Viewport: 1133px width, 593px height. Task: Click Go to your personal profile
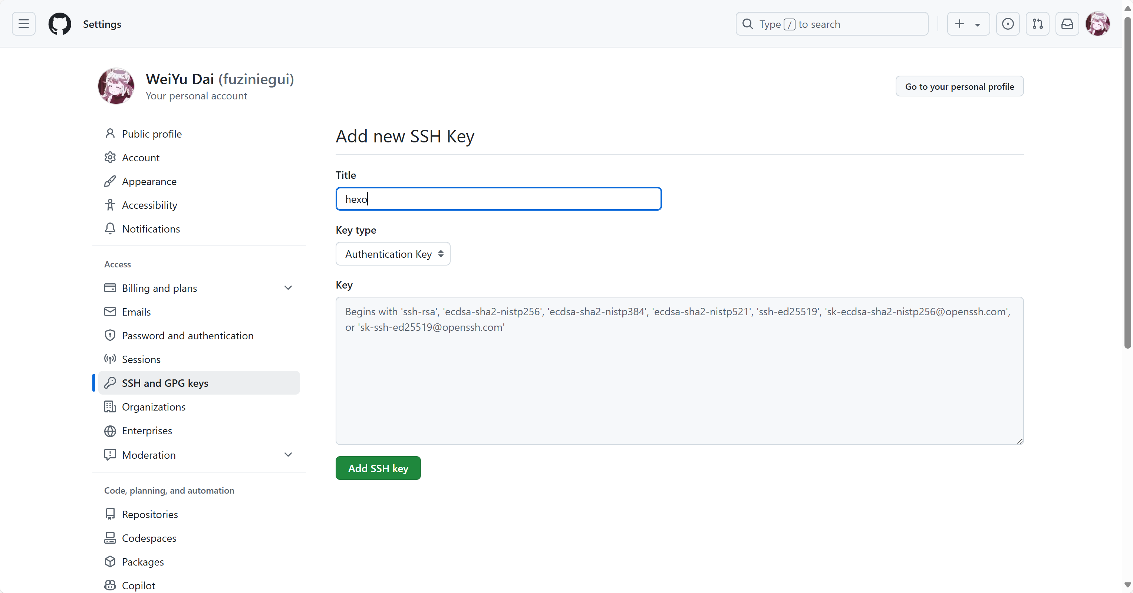click(959, 86)
